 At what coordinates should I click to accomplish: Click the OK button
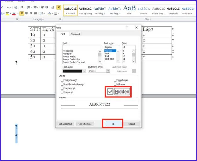[113, 124]
